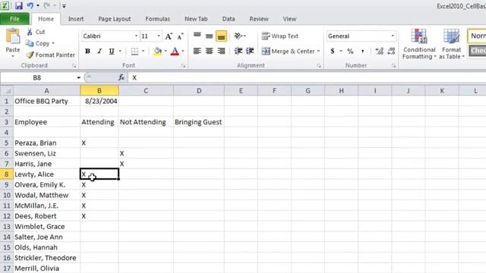
Task: Click the Normal cell style swatch
Action: [x=477, y=36]
